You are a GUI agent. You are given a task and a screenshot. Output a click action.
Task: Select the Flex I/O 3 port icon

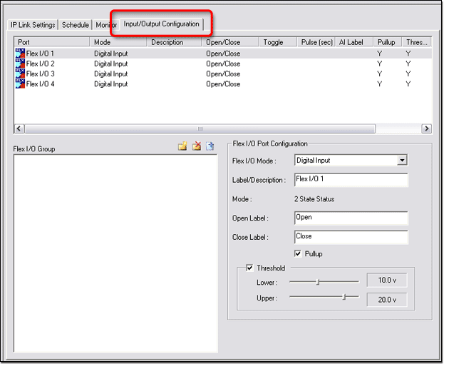coord(20,74)
